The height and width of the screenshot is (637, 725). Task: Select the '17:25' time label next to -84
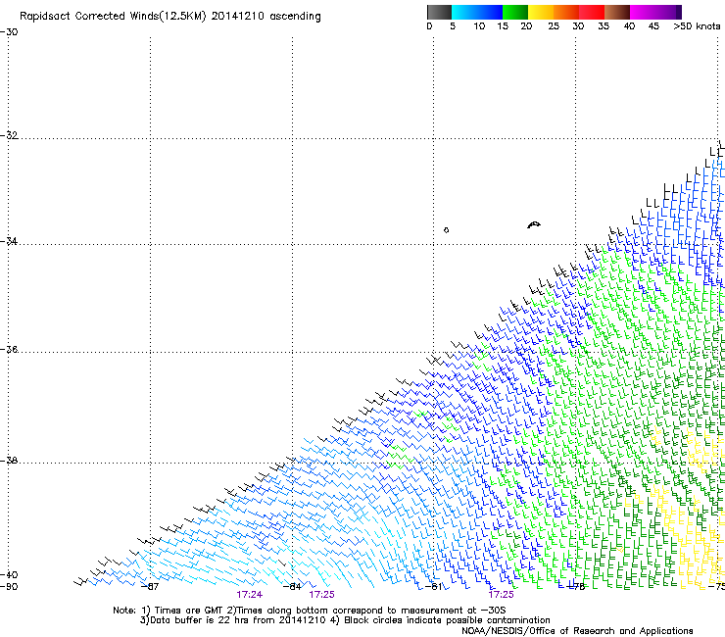pyautogui.click(x=321, y=595)
